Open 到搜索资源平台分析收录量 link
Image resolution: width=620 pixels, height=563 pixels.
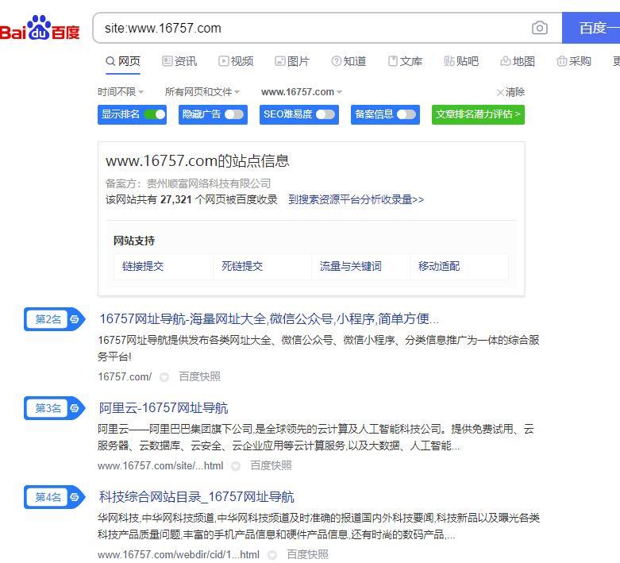(x=356, y=199)
